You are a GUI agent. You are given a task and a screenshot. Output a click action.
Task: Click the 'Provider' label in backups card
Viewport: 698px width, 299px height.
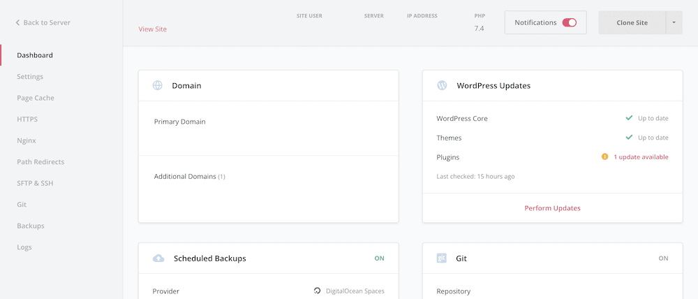pos(165,291)
